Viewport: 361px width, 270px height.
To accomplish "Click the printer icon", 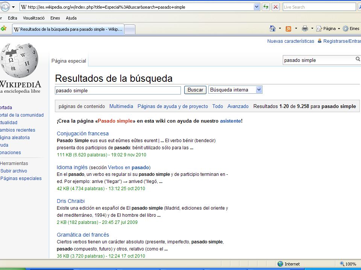I will [x=305, y=28].
